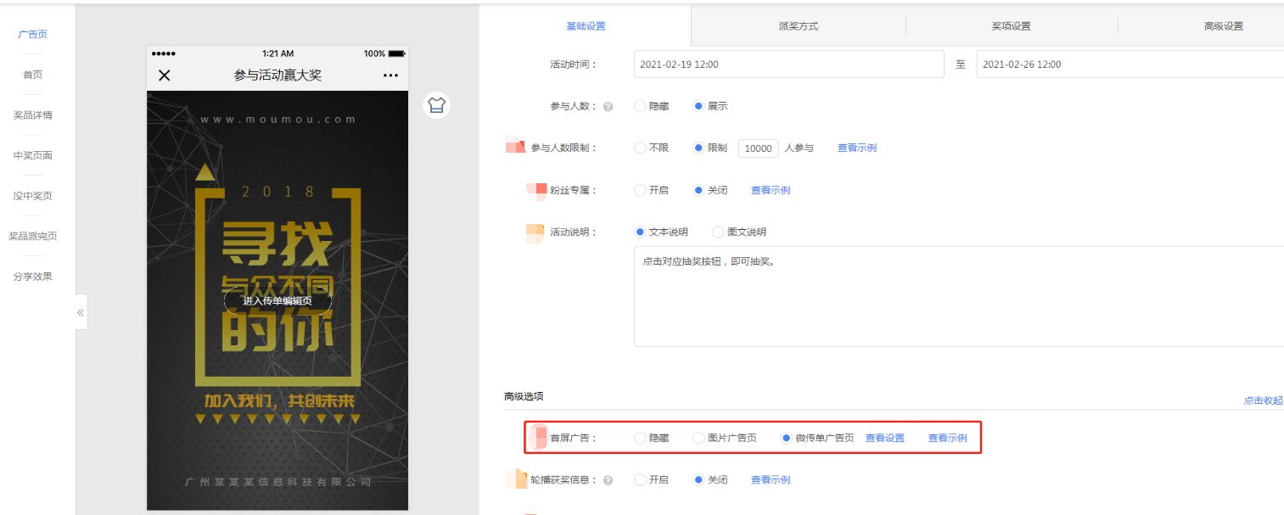Open 查看设置 link for 首屏广告
The width and height of the screenshot is (1284, 515).
coord(885,438)
